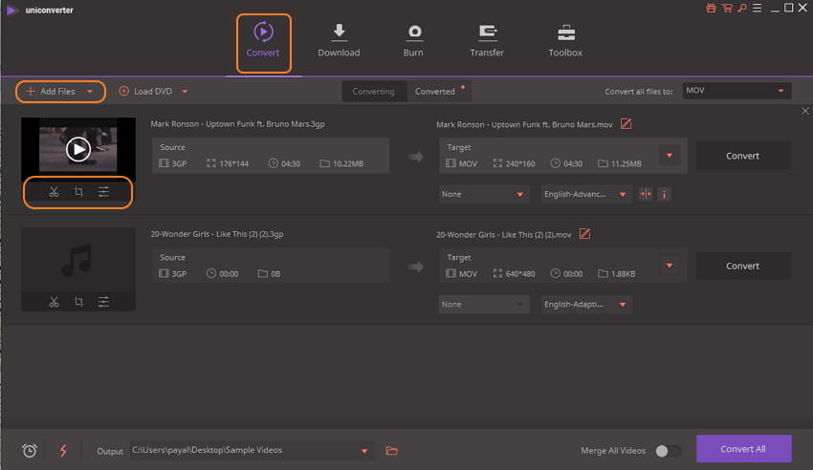Image resolution: width=813 pixels, height=470 pixels.
Task: Open the Convert all files to MOV dropdown
Action: pos(736,91)
